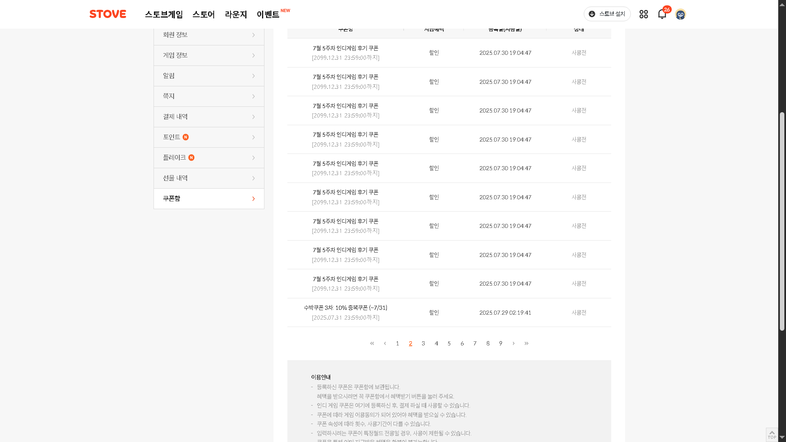Click the page vertical scrollbar thumb
The height and width of the screenshot is (442, 786).
782,221
